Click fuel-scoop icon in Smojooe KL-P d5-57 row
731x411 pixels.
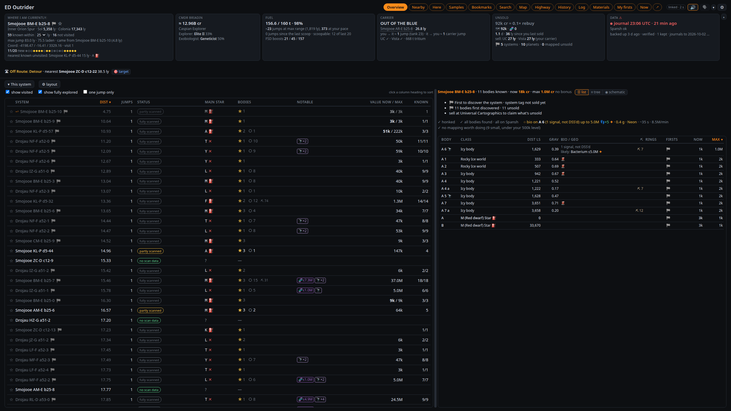(211, 131)
